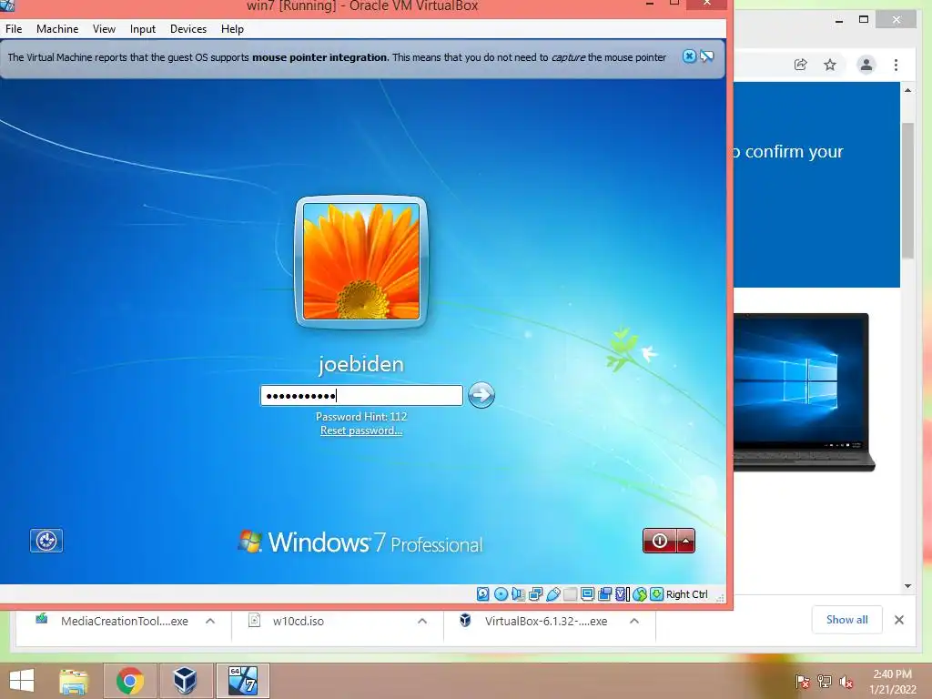Click the audio status icon
This screenshot has height=699, width=932.
(518, 593)
